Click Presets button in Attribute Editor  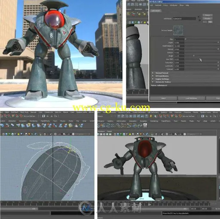208,18
